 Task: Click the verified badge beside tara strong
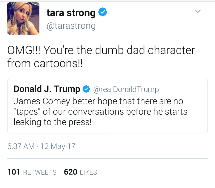(103, 13)
